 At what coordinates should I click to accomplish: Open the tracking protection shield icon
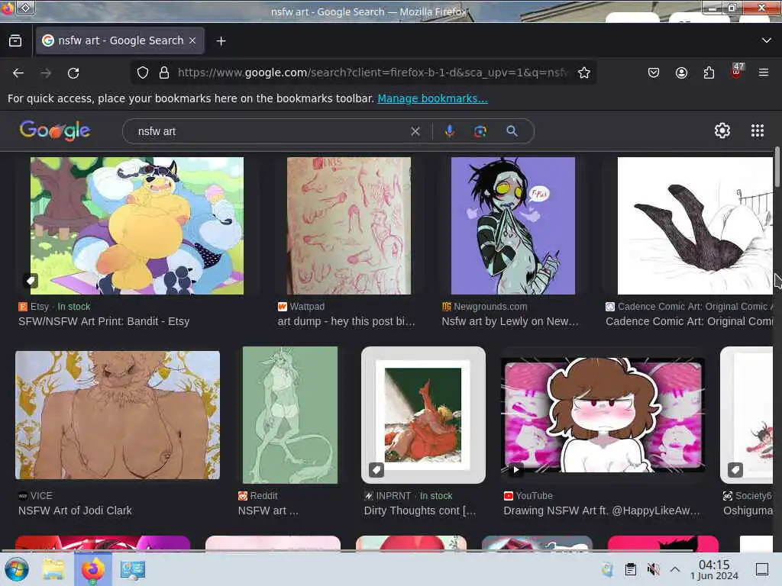143,72
